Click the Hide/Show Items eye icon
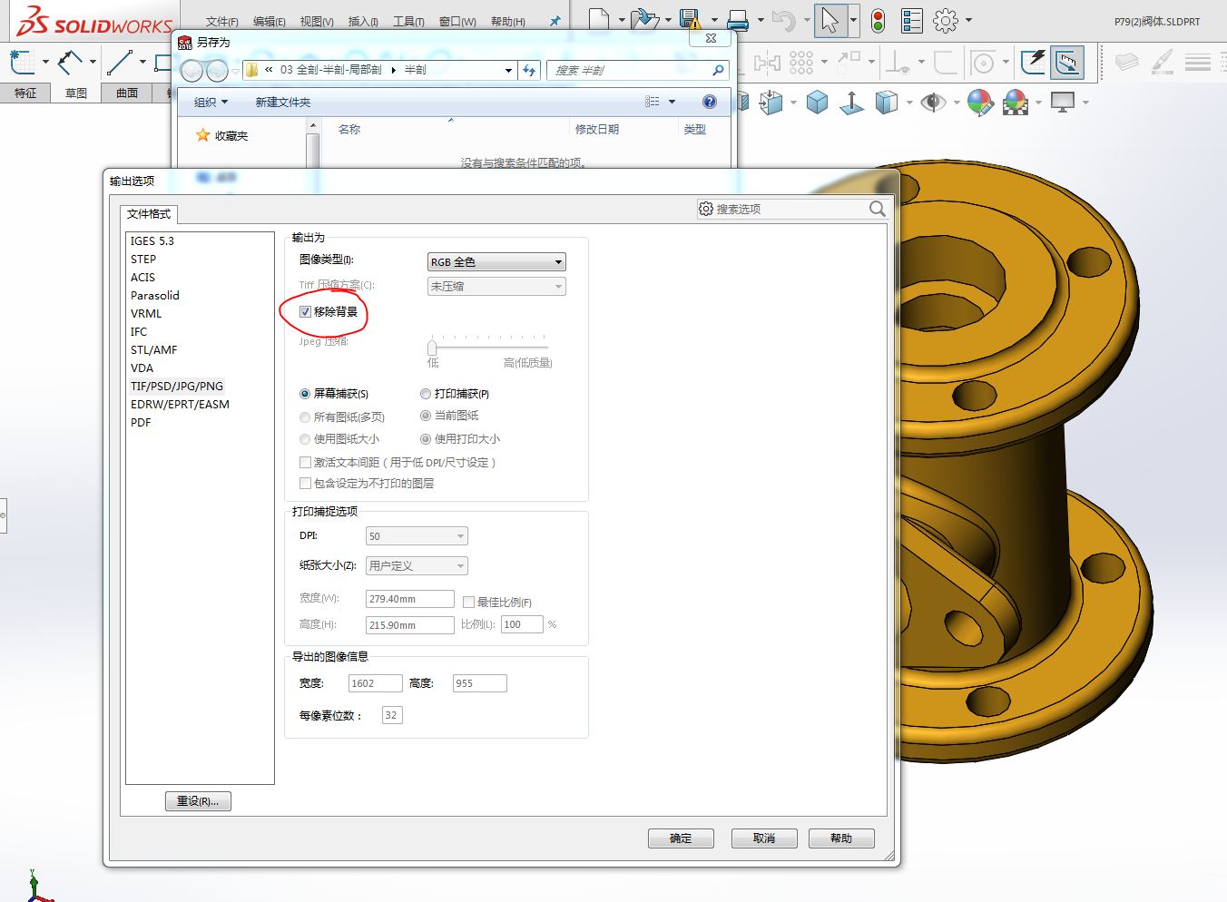This screenshot has height=902, width=1227. click(932, 103)
